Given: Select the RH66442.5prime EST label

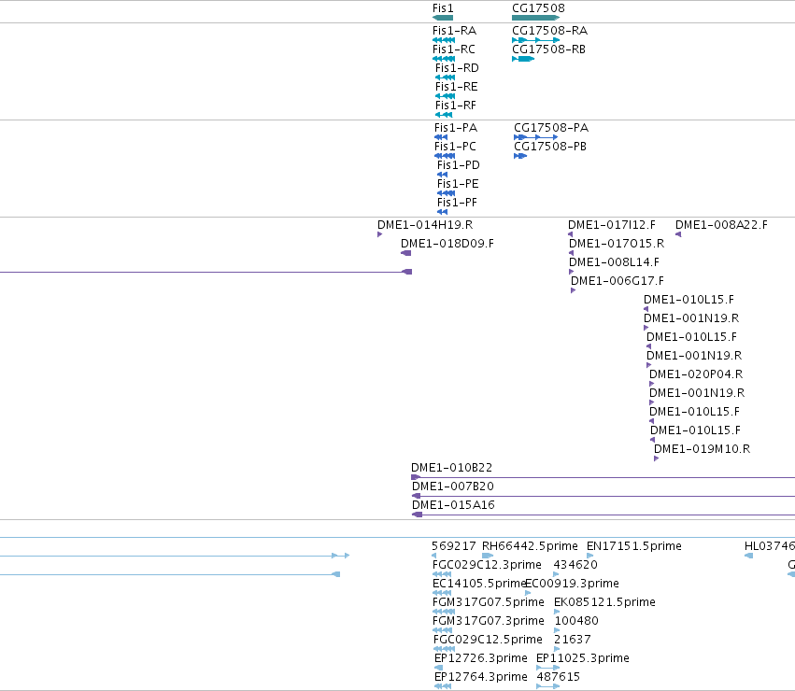Looking at the screenshot, I should [x=530, y=546].
